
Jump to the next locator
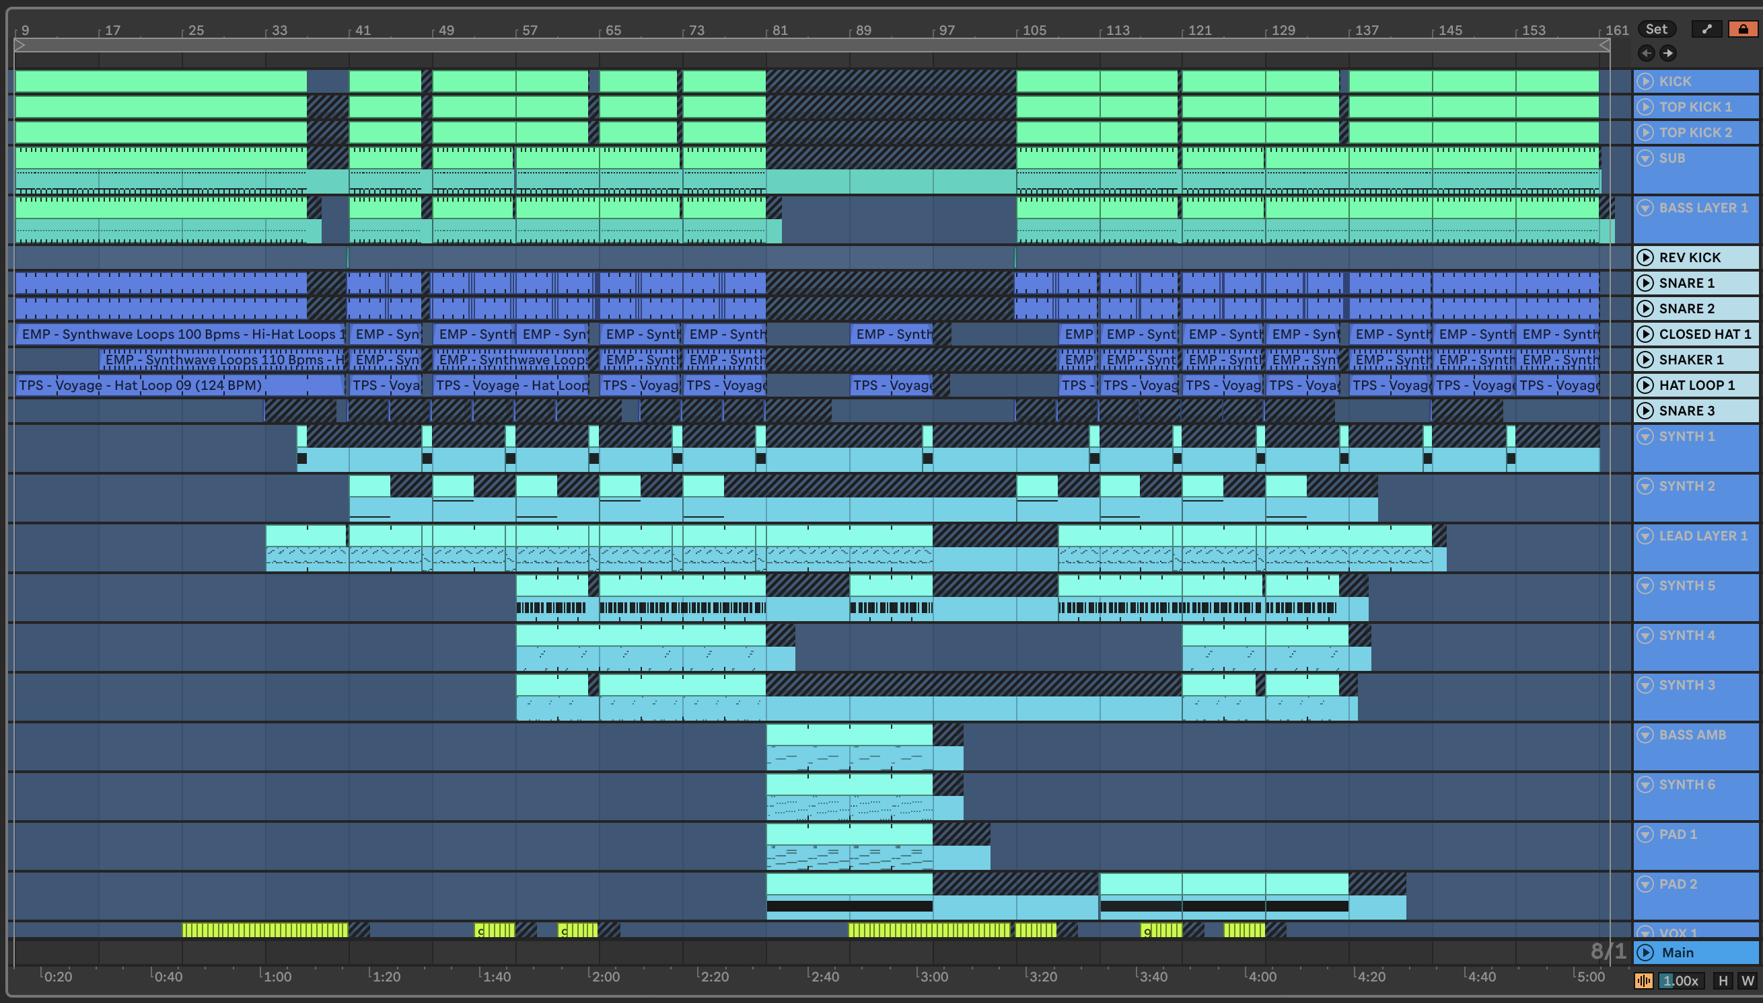(1668, 53)
